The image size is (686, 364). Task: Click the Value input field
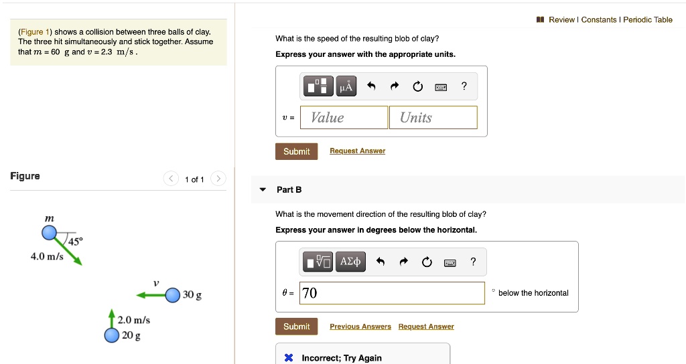click(x=344, y=118)
